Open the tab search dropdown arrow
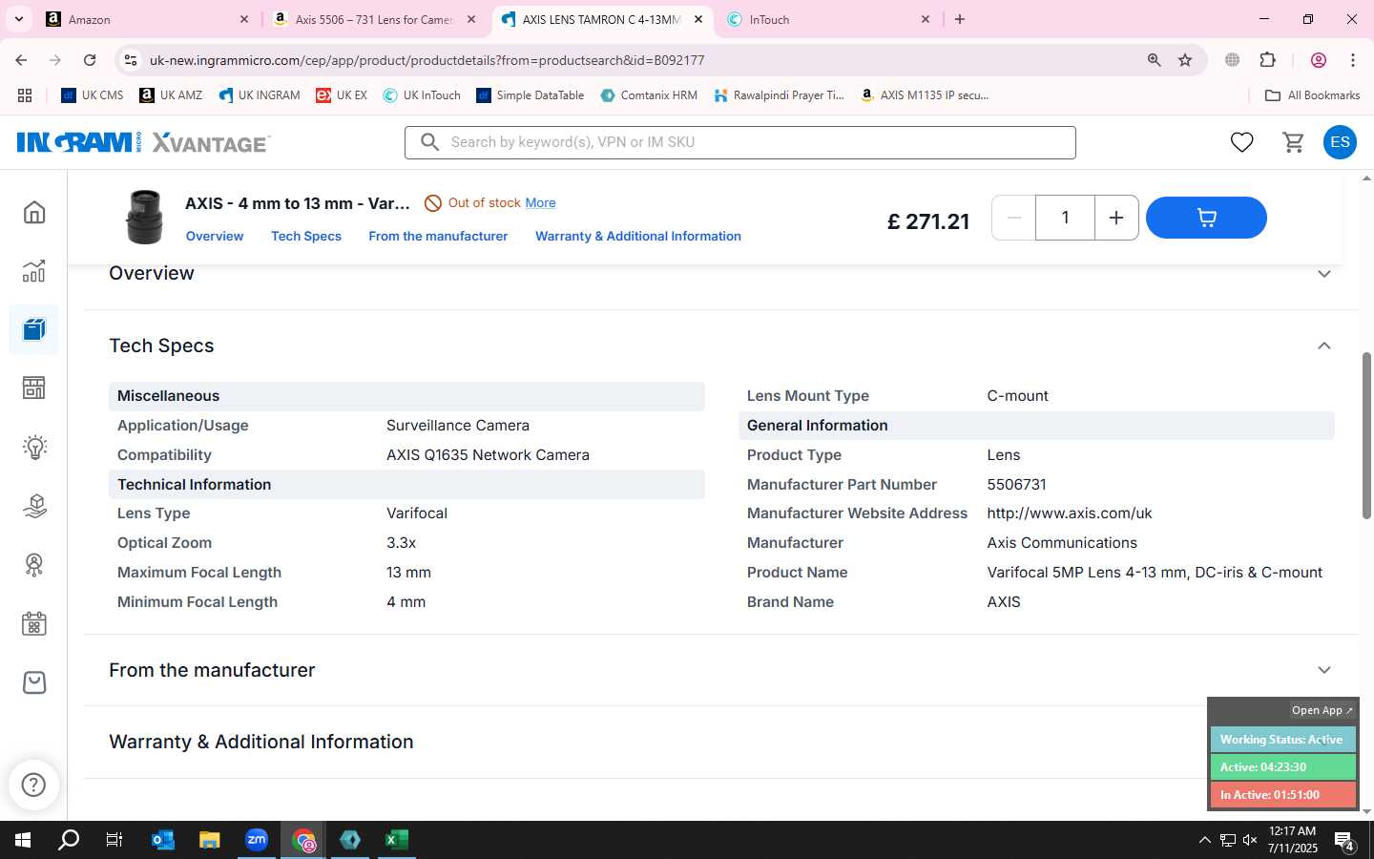The height and width of the screenshot is (859, 1374). pos(18,19)
